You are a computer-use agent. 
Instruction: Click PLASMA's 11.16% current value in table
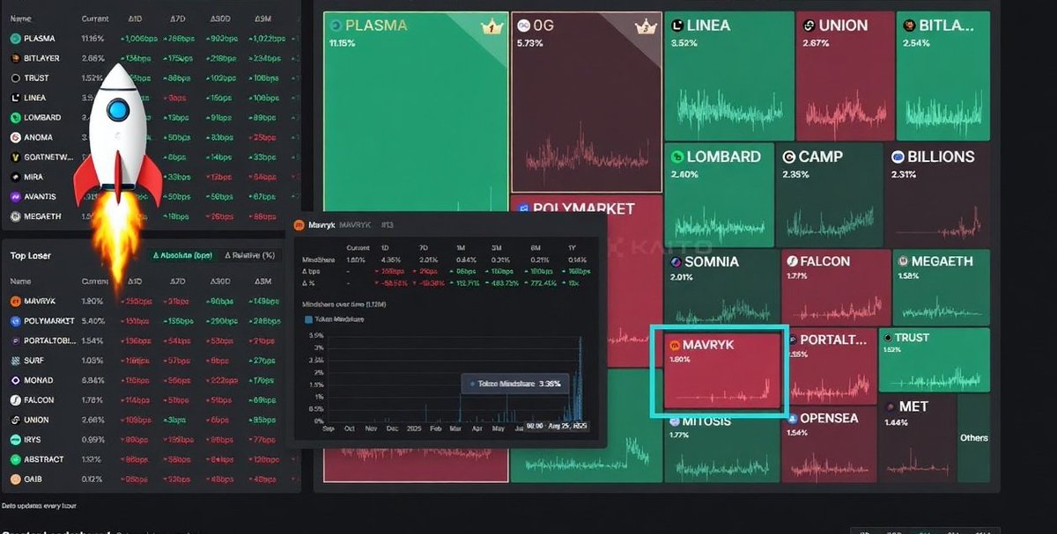click(x=92, y=39)
